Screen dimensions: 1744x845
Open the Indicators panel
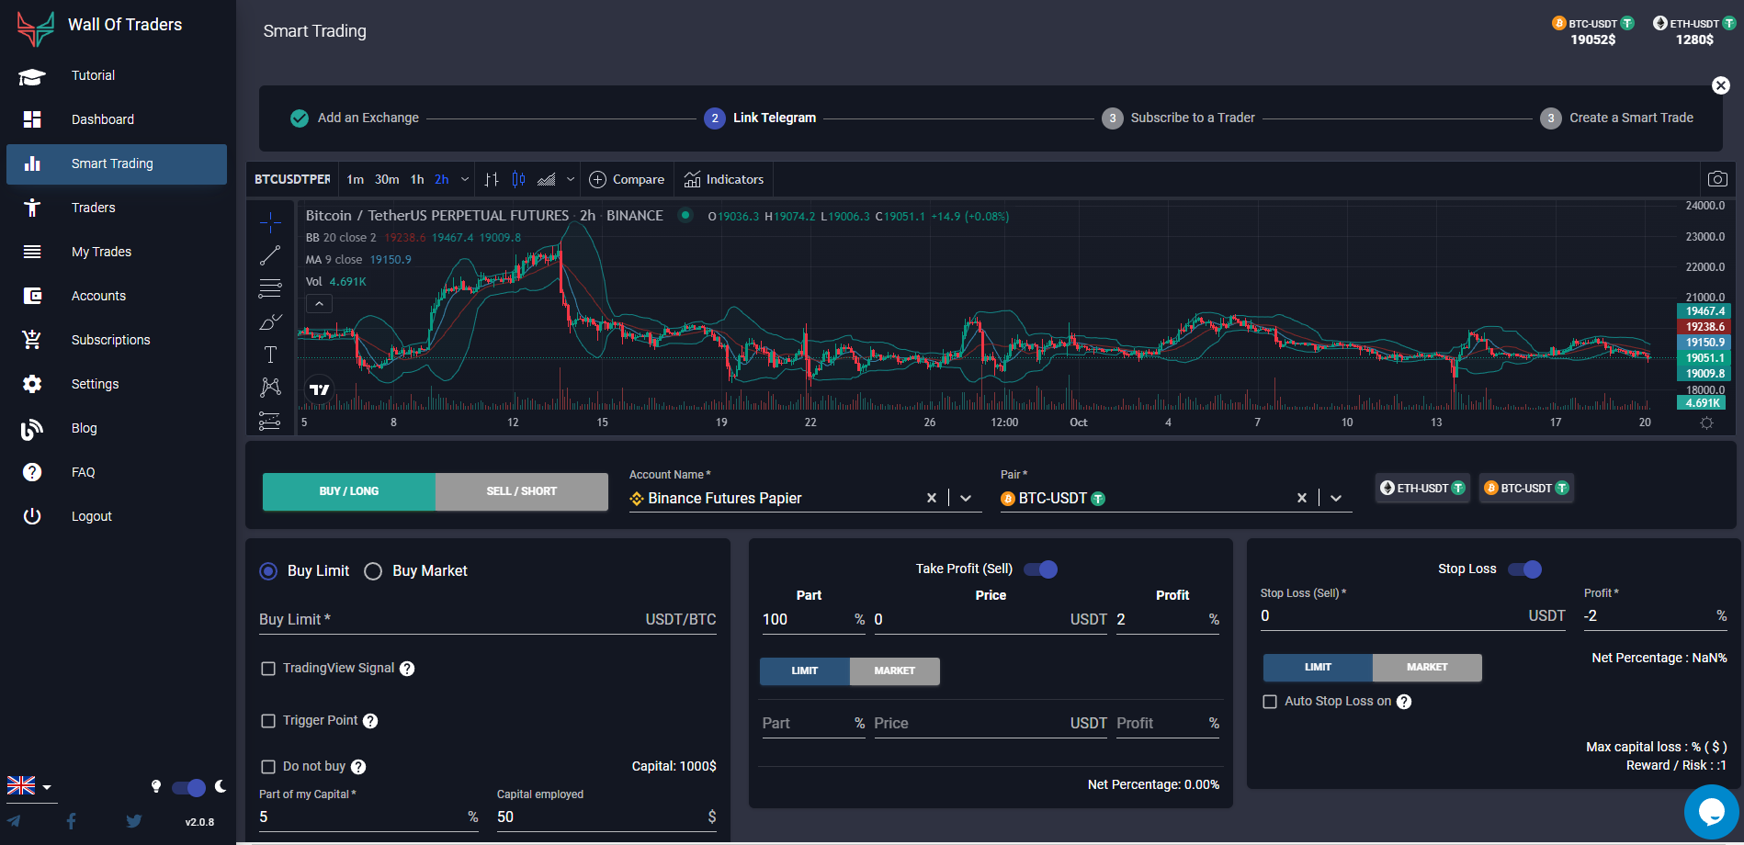pos(724,179)
